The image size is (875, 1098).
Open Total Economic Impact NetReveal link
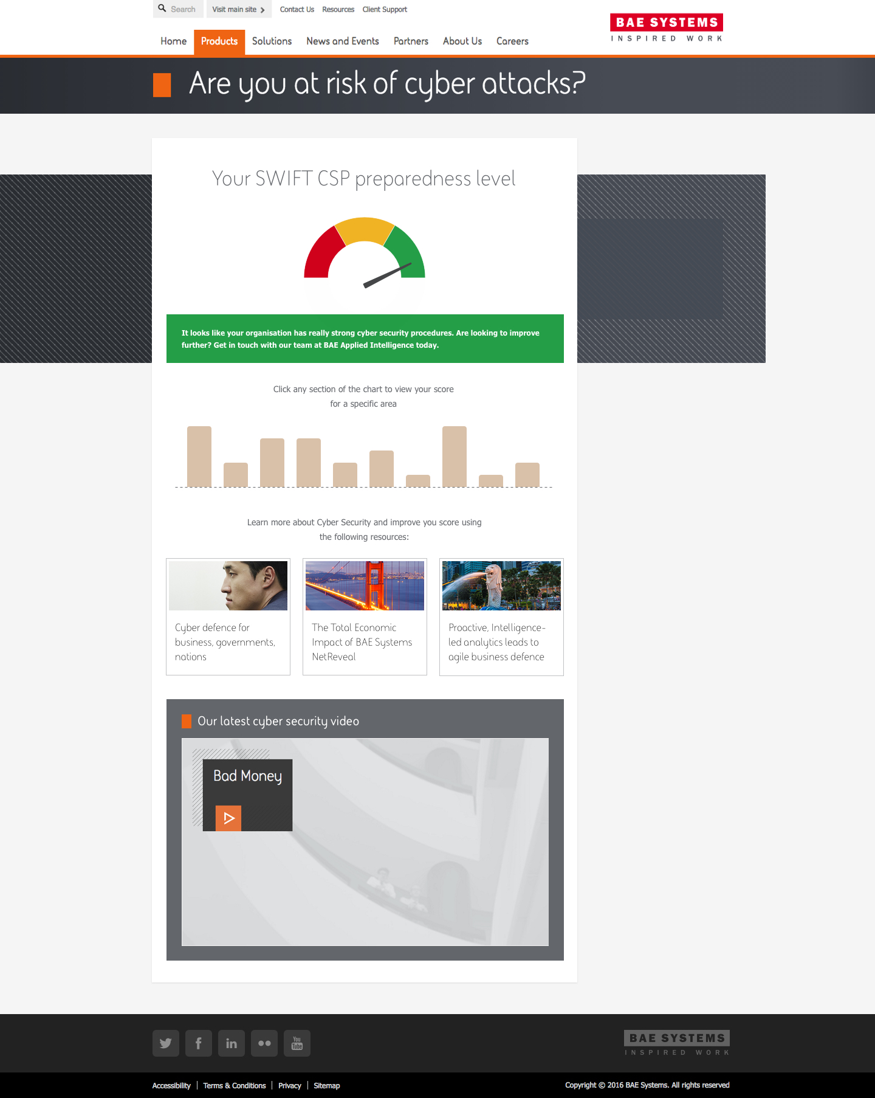coord(362,642)
